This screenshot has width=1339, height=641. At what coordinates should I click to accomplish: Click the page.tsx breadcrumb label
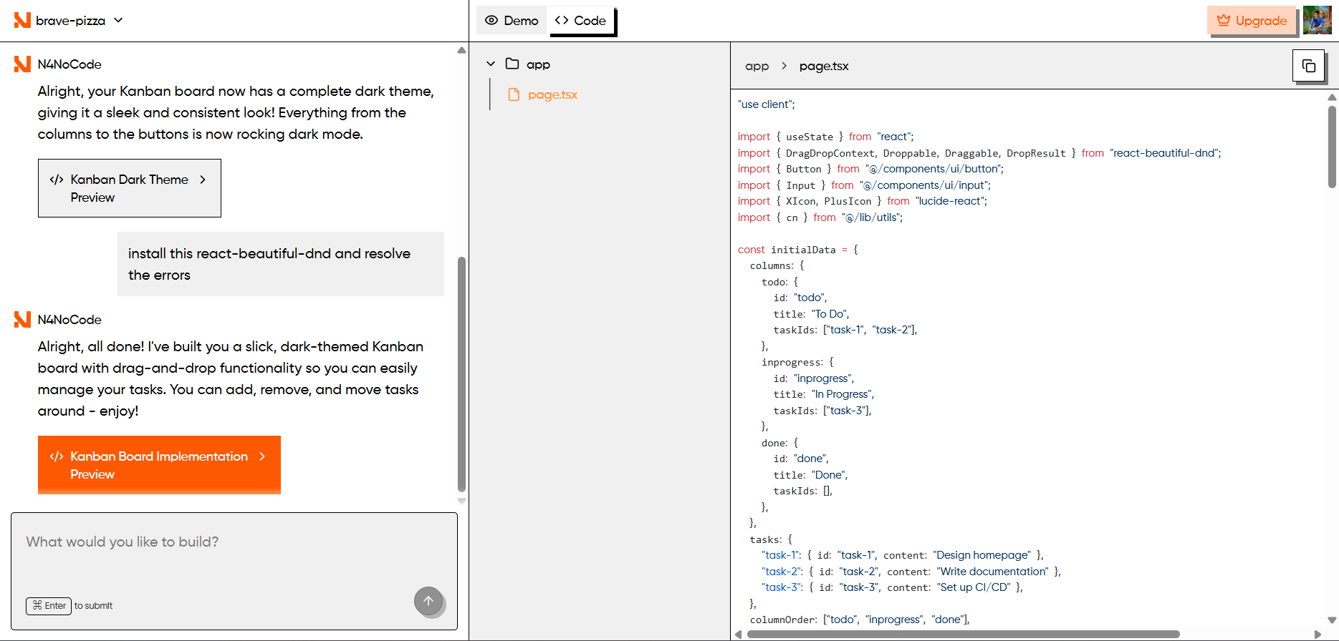coord(824,66)
